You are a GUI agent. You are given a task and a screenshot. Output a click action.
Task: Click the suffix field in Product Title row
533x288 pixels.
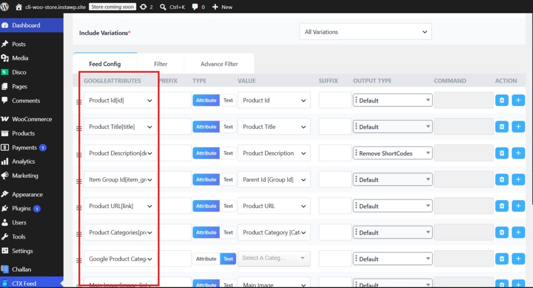(335, 127)
